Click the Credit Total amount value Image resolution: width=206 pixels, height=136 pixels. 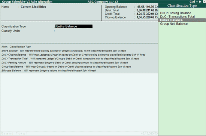147,14
